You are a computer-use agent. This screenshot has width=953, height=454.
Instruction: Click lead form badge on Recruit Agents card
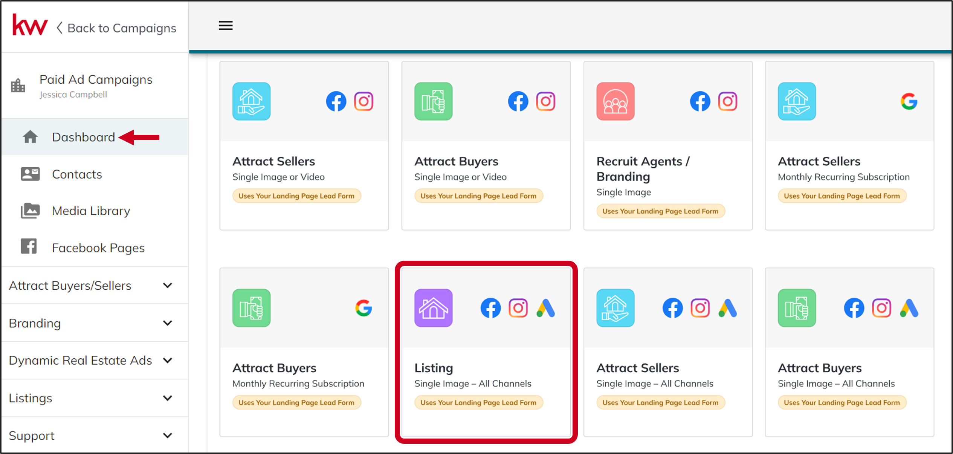click(x=660, y=211)
